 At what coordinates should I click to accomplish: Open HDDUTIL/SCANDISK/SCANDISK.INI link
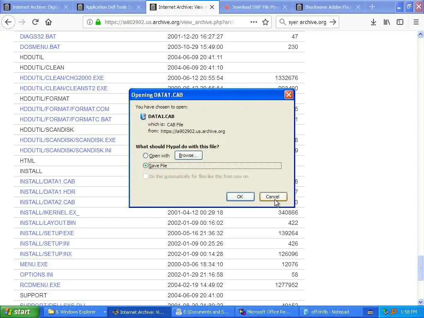click(65, 150)
